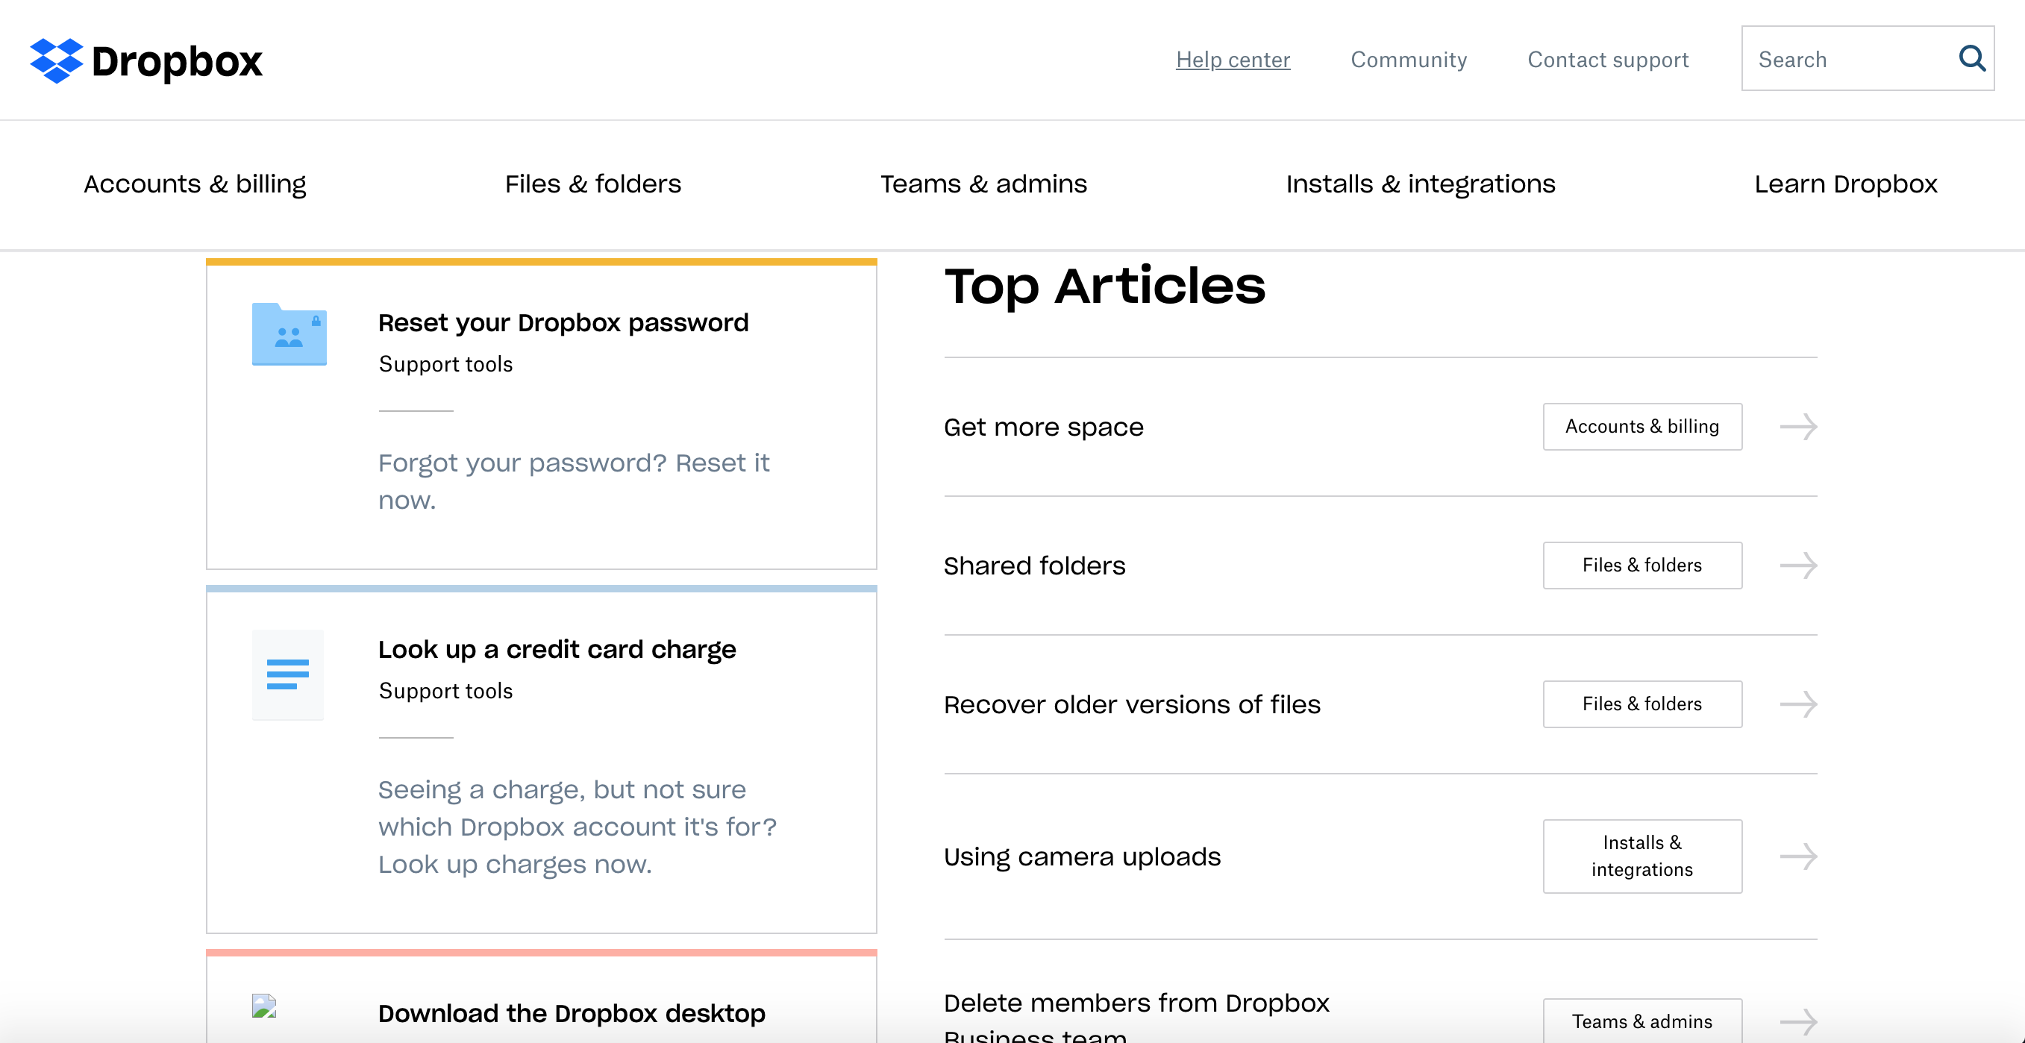Image resolution: width=2025 pixels, height=1043 pixels.
Task: Click the arrow next to Recover older versions
Action: [1799, 704]
